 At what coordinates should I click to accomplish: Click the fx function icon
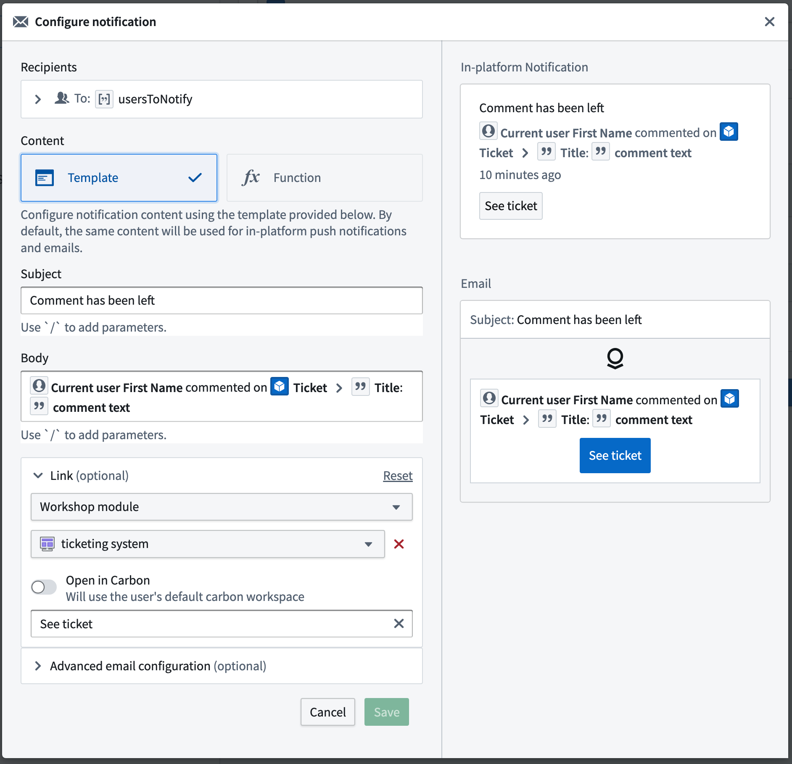[x=251, y=177]
